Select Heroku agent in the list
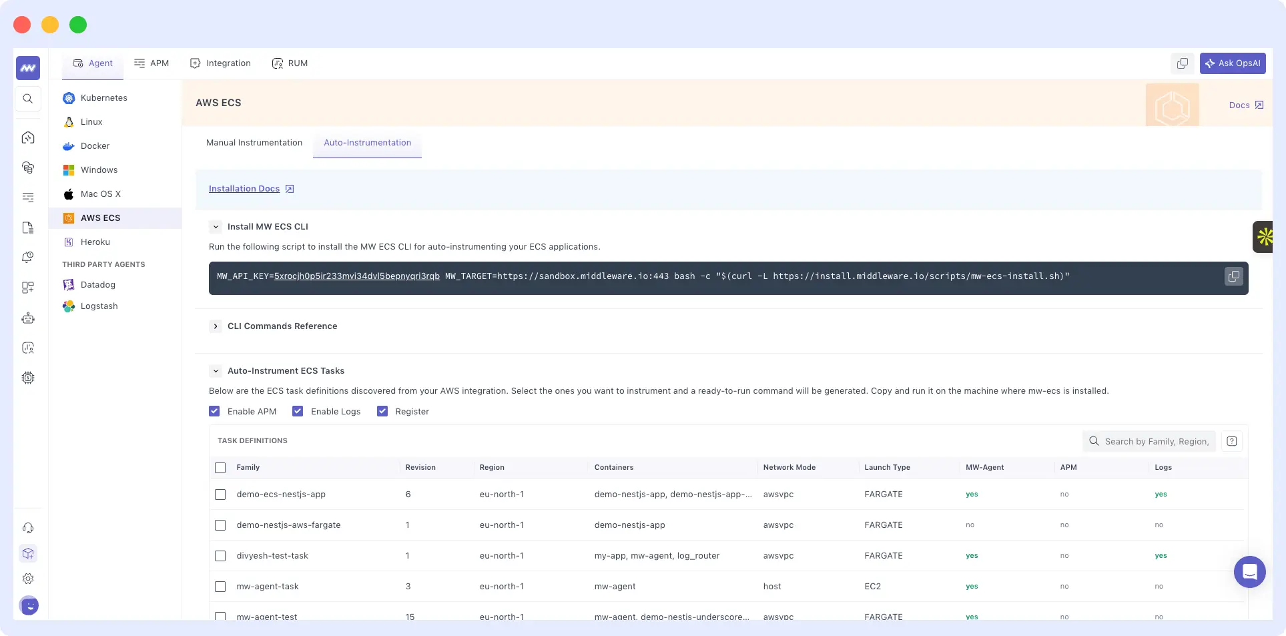The width and height of the screenshot is (1286, 636). coord(115,242)
